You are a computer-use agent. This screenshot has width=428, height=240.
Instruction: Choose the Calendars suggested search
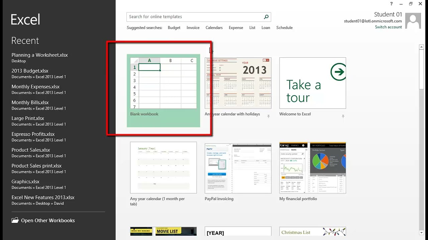(214, 28)
